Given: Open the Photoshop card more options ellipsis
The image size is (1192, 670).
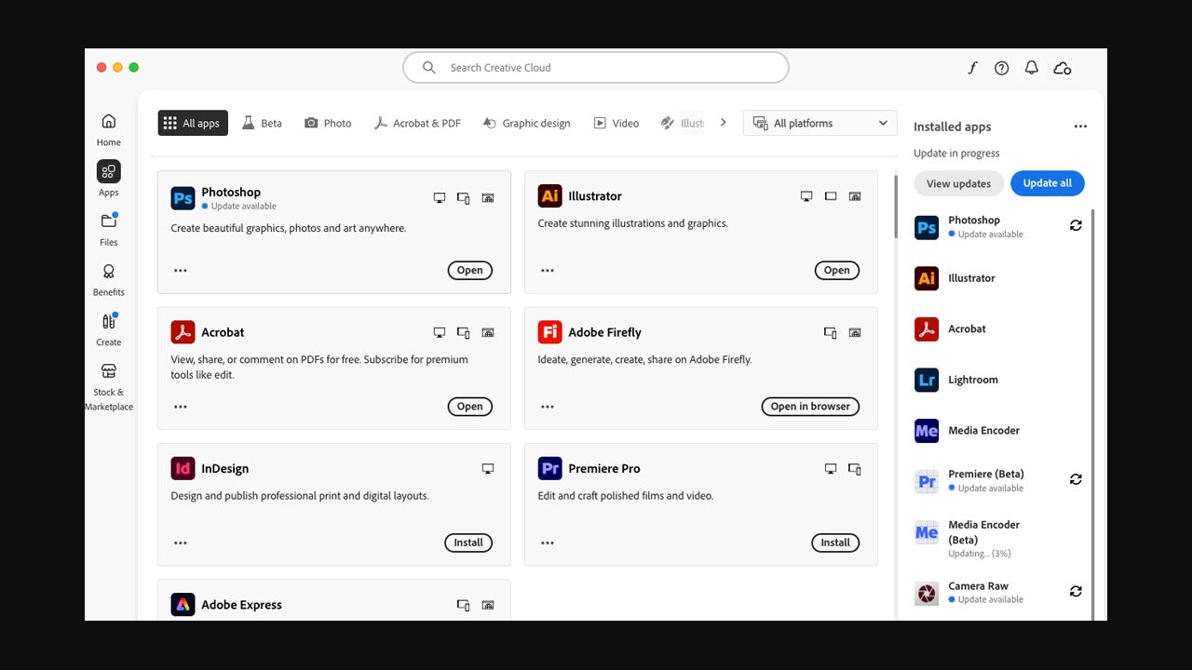Looking at the screenshot, I should tap(181, 271).
